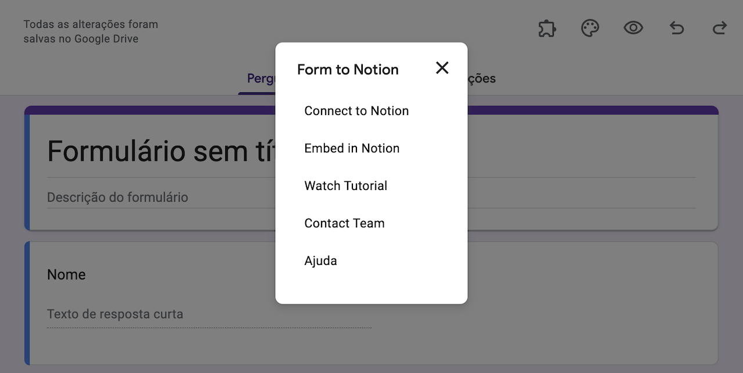
Task: Choose Embed in Notion menu entry
Action: [352, 148]
